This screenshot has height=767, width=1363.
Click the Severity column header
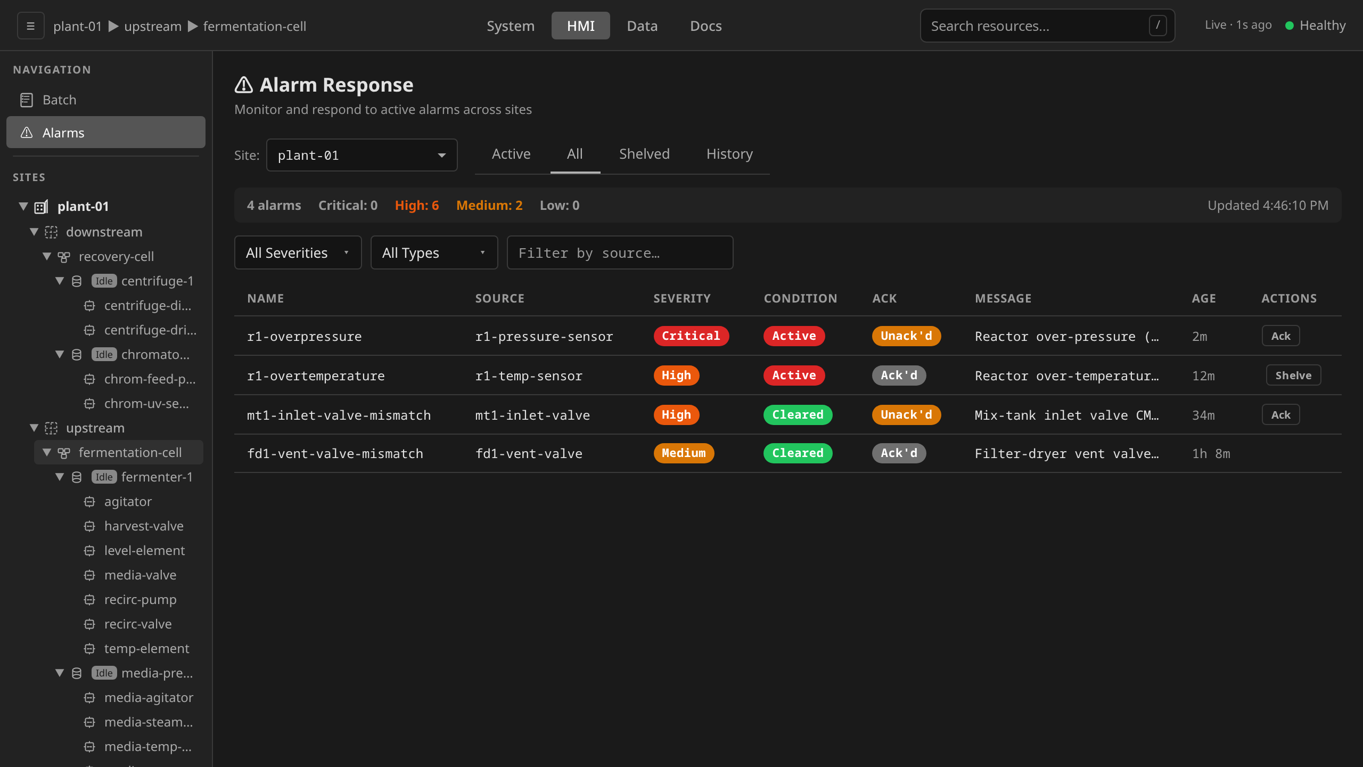click(x=682, y=298)
